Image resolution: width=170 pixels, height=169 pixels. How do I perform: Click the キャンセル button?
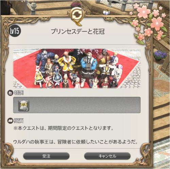[107, 156]
